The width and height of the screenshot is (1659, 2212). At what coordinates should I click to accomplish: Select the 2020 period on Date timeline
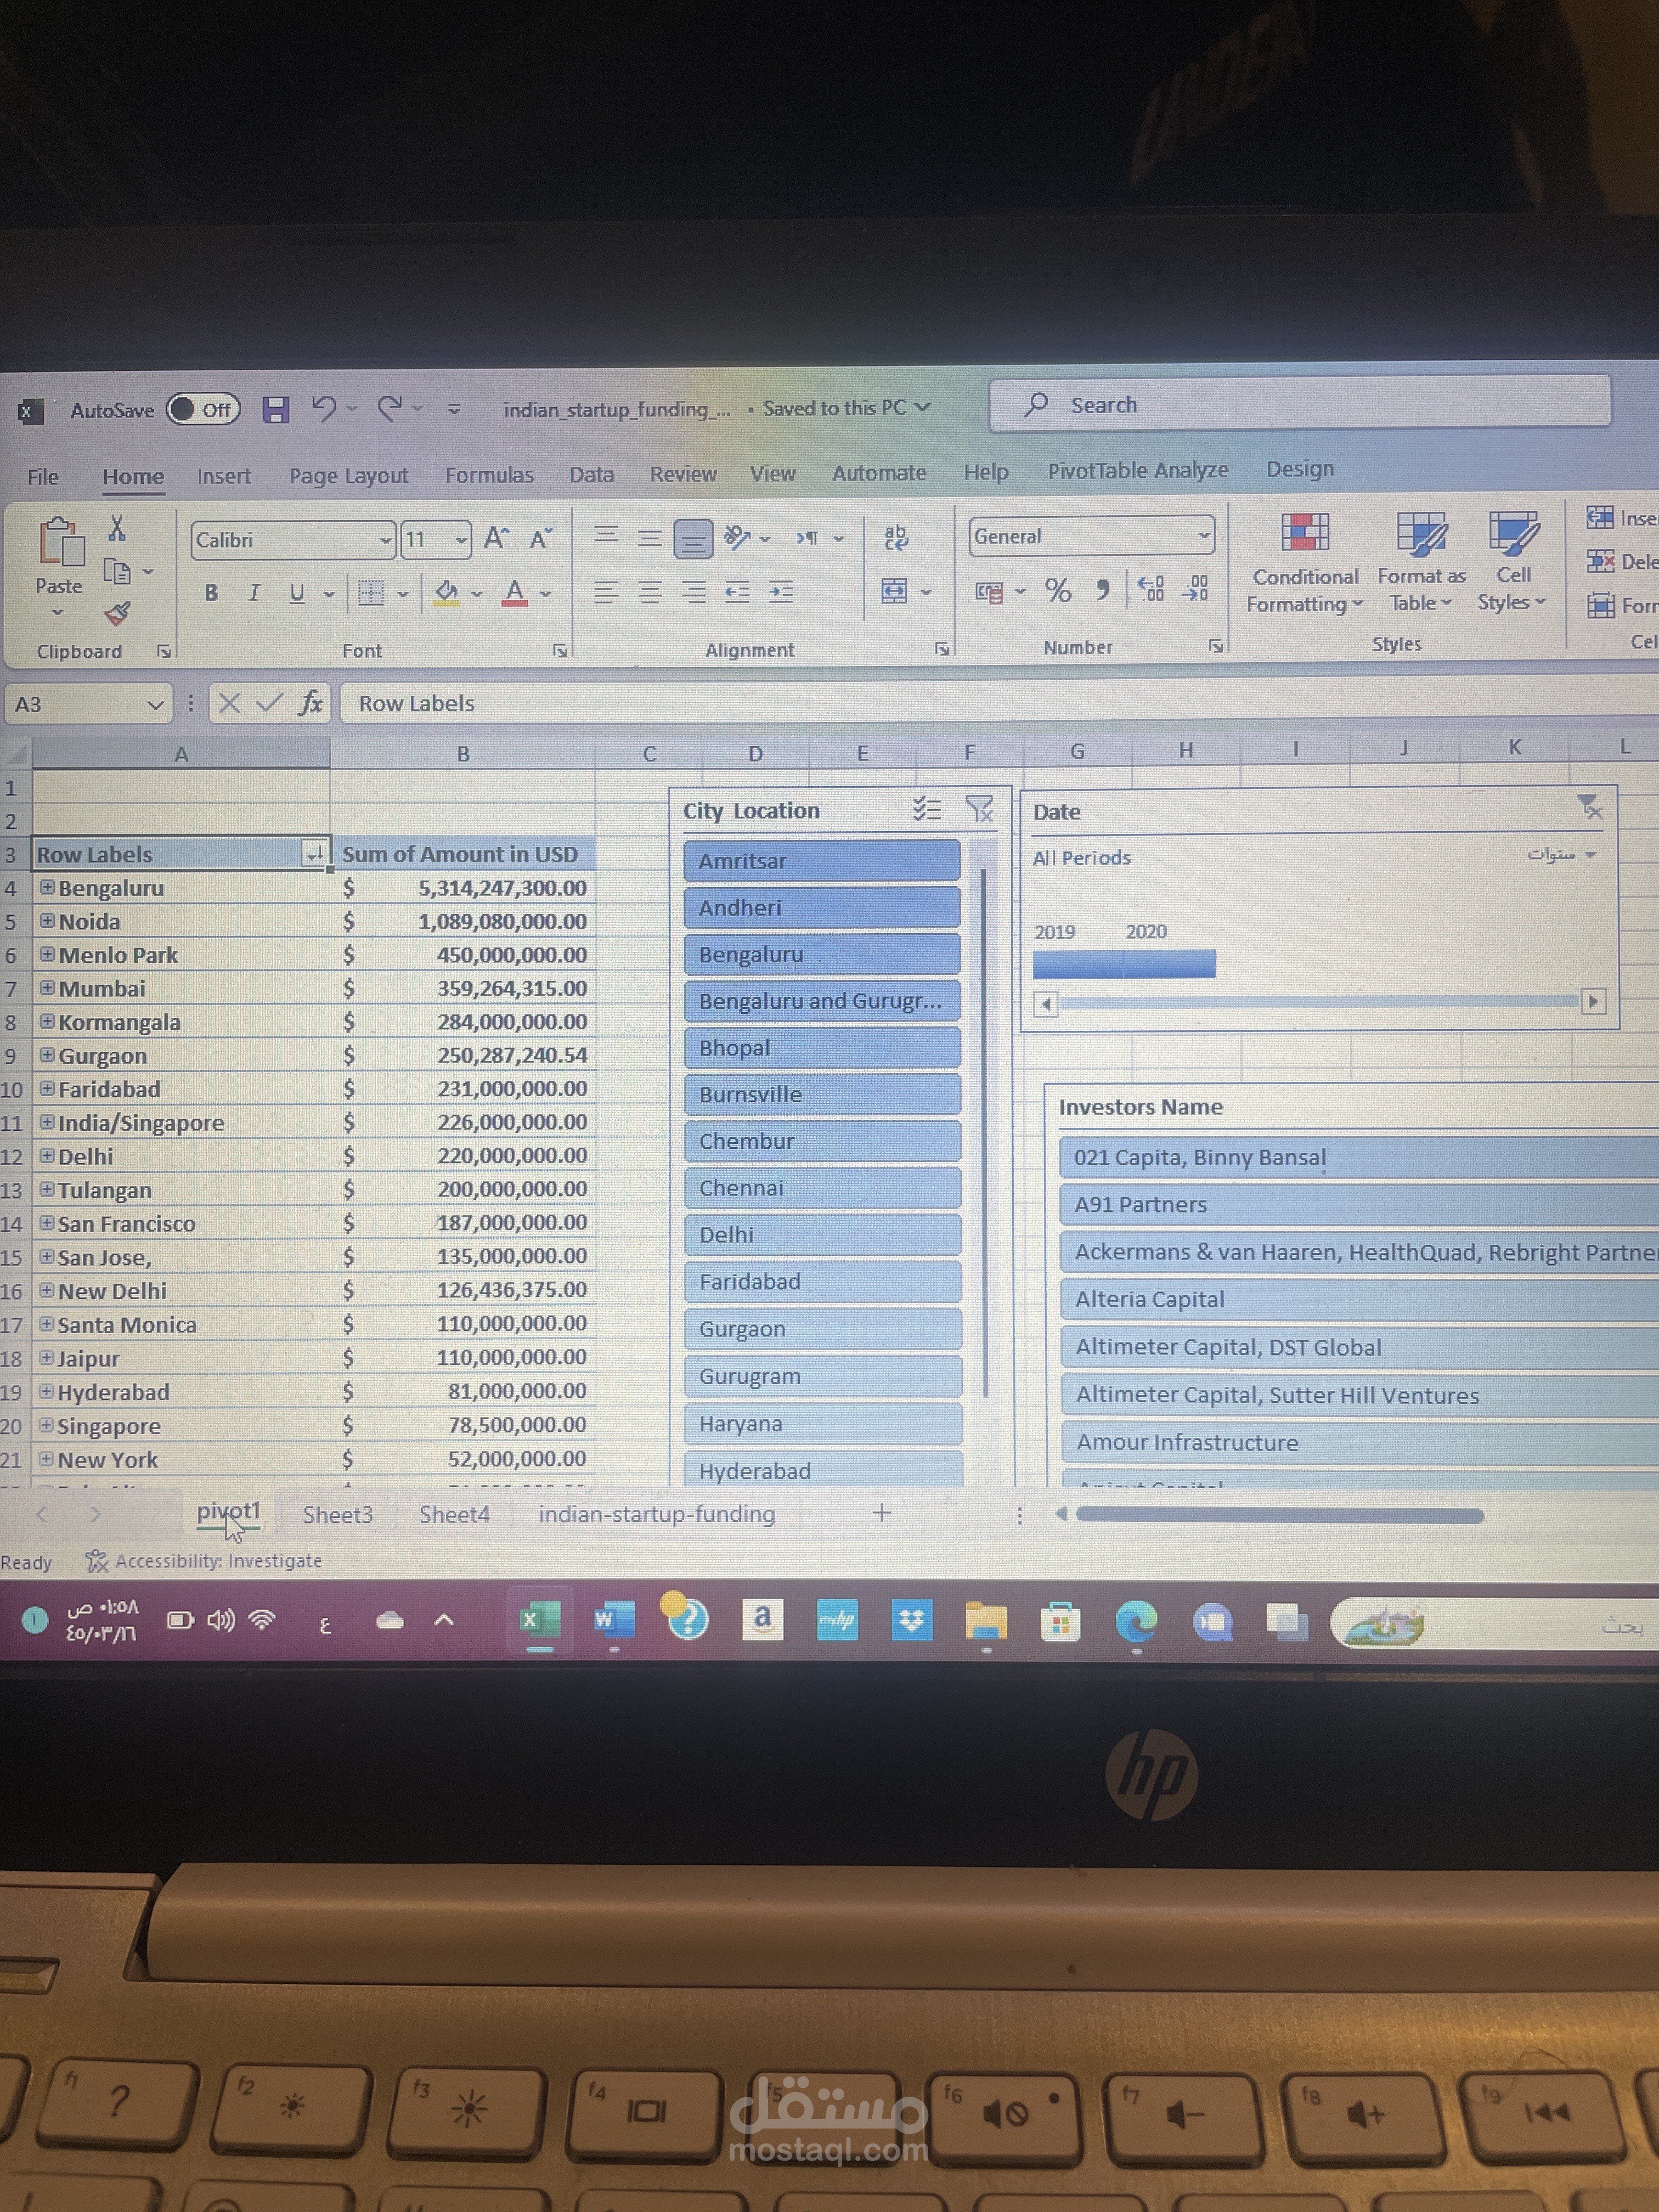point(1169,964)
